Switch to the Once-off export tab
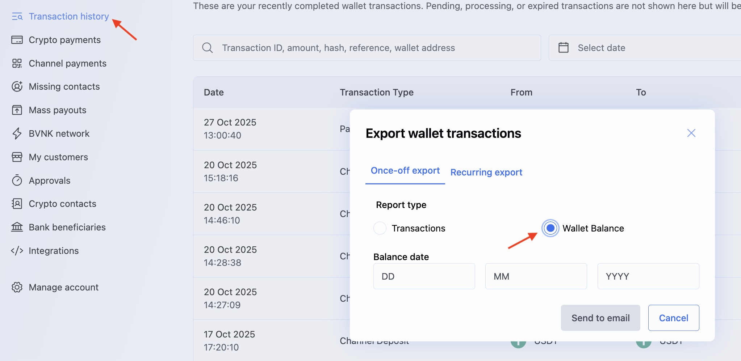 [x=405, y=171]
